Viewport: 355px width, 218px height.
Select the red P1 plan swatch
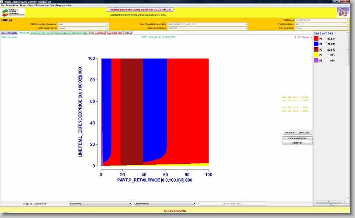point(317,38)
